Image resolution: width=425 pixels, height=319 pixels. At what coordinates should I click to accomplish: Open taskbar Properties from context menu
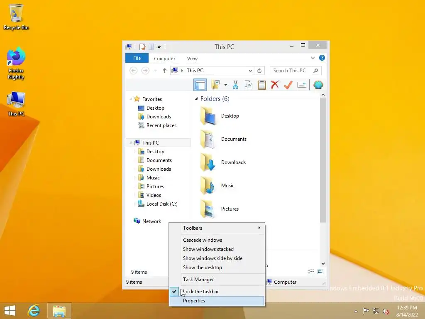217,301
